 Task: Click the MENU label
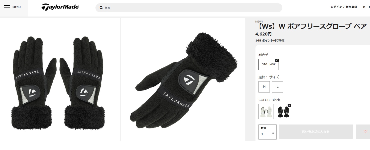17,7
